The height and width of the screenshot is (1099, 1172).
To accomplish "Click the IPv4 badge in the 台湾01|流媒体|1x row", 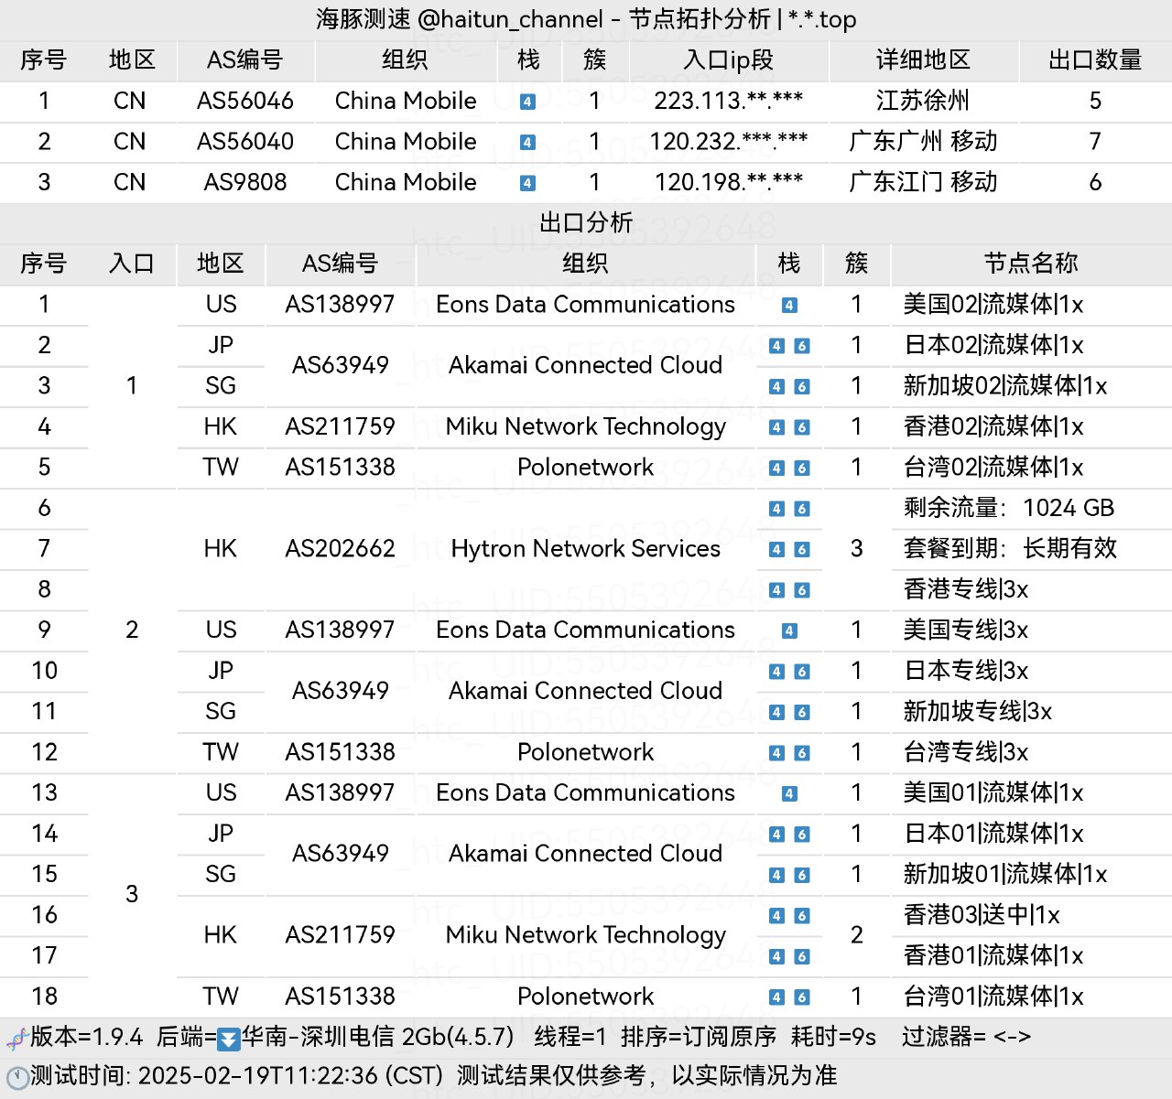I will tap(776, 997).
